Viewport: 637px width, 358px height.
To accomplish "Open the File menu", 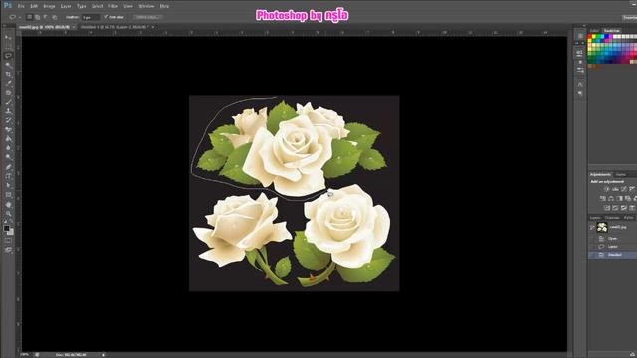I will 21,6.
